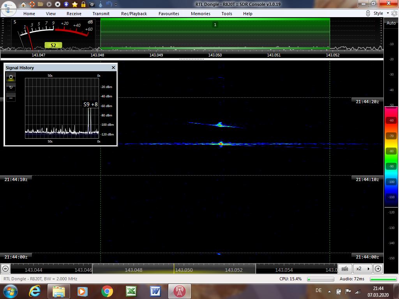Click the refresh icon in Signal History
399x299 pixels.
pos(11,87)
